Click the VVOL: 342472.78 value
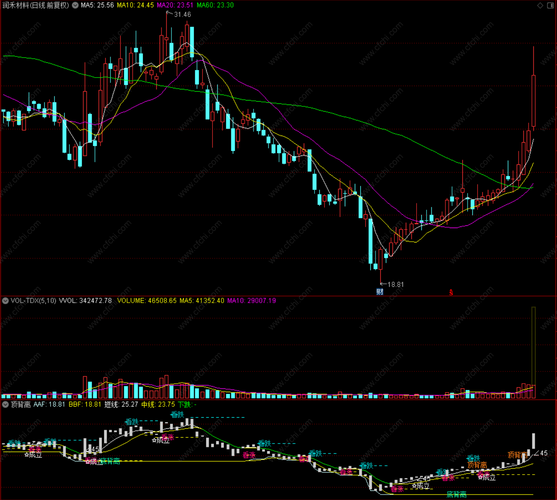This screenshot has height=500, width=557. click(85, 301)
